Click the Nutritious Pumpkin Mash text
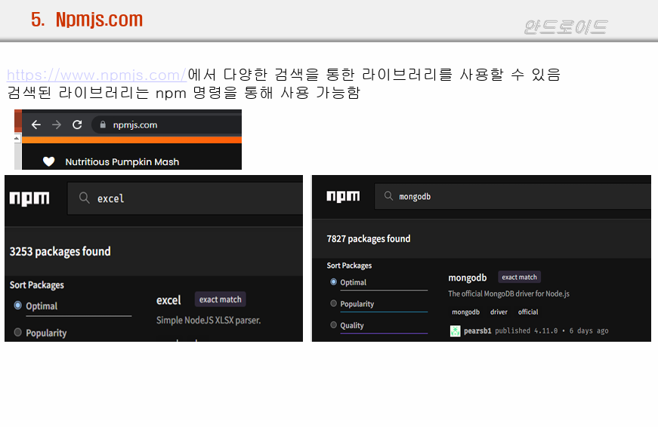This screenshot has height=427, width=658. 122,161
